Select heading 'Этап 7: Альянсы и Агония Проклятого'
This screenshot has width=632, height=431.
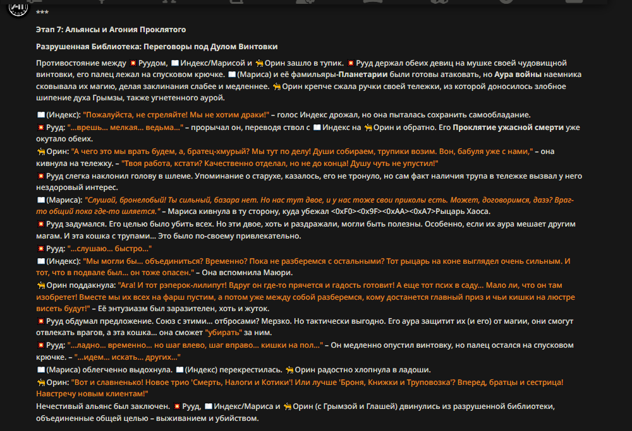tap(111, 30)
